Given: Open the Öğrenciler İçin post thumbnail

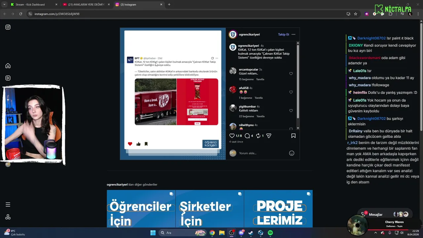Looking at the screenshot, I should 141,209.
